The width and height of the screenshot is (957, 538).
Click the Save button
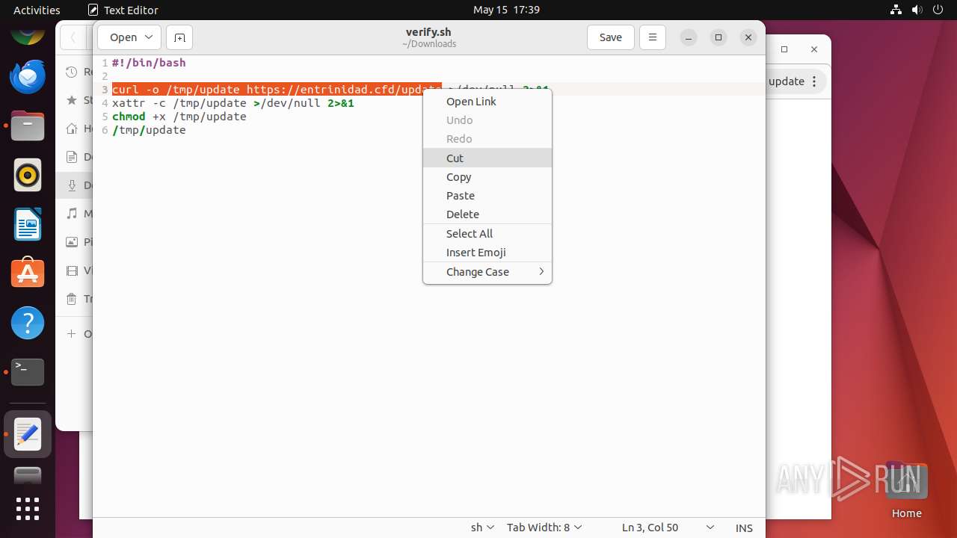(611, 37)
